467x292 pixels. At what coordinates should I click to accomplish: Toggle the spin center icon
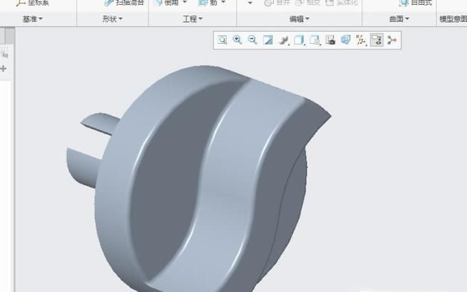(x=392, y=40)
